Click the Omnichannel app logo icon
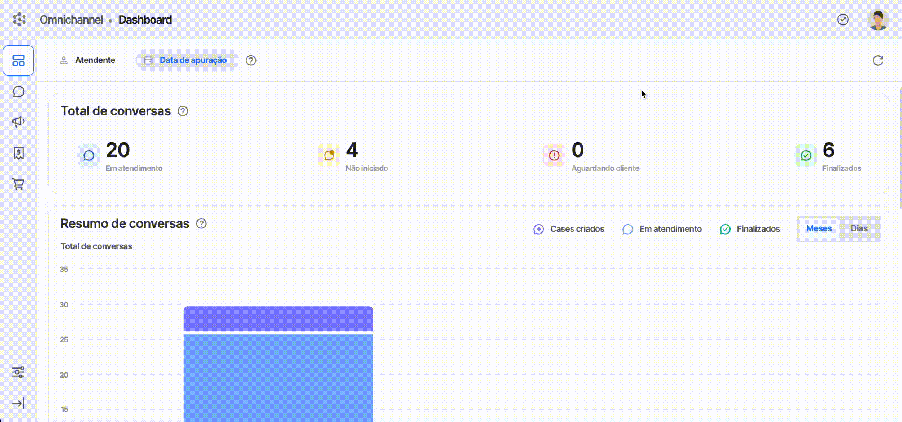Viewport: 902px width, 422px height. point(19,20)
